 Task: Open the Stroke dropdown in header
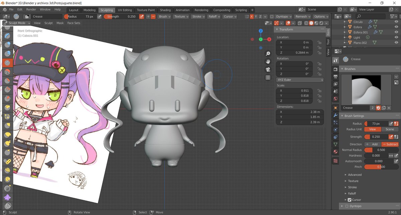click(198, 16)
